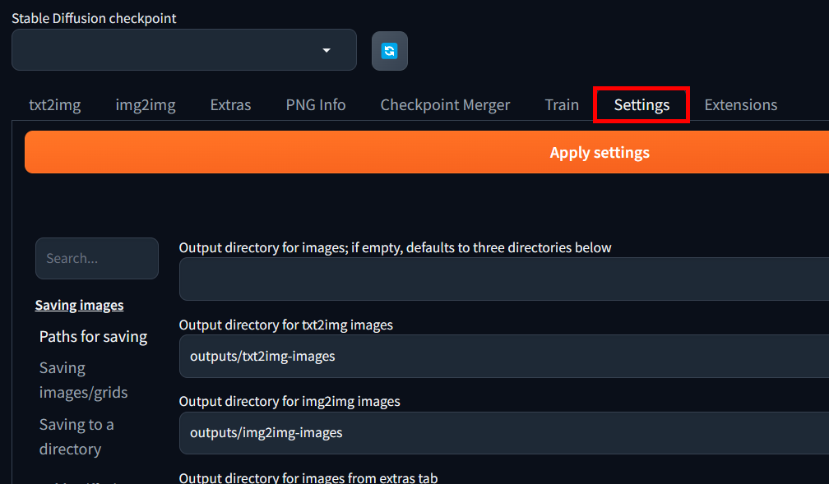Open the Stable Diffusion checkpoint dropdown
Viewport: 829px width, 484px height.
click(184, 50)
